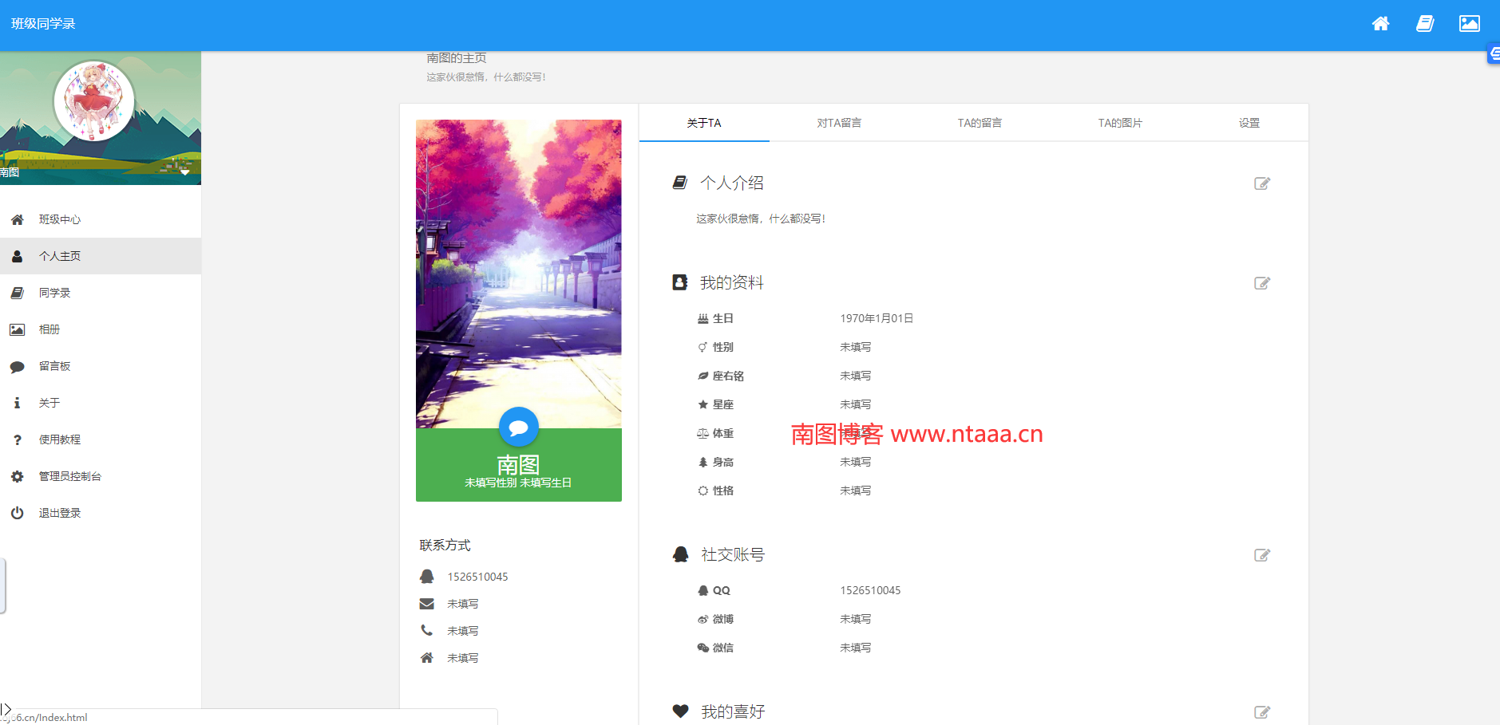Image resolution: width=1500 pixels, height=725 pixels.
Task: Open 同学录 from the sidebar
Action: [x=54, y=293]
